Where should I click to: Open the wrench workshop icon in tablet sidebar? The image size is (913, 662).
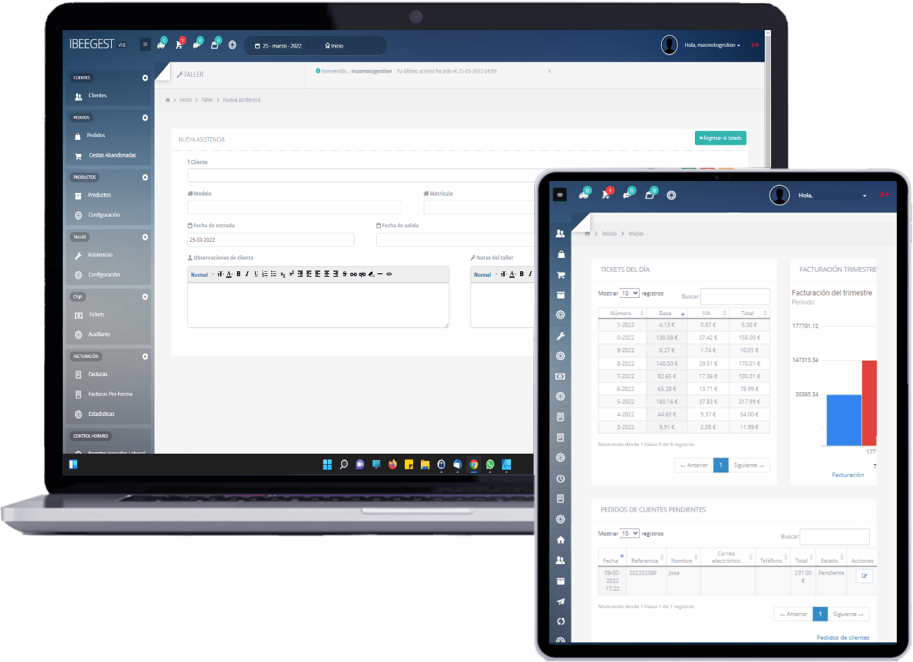pos(560,336)
